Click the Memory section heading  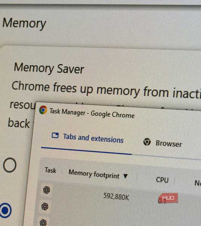click(24, 23)
